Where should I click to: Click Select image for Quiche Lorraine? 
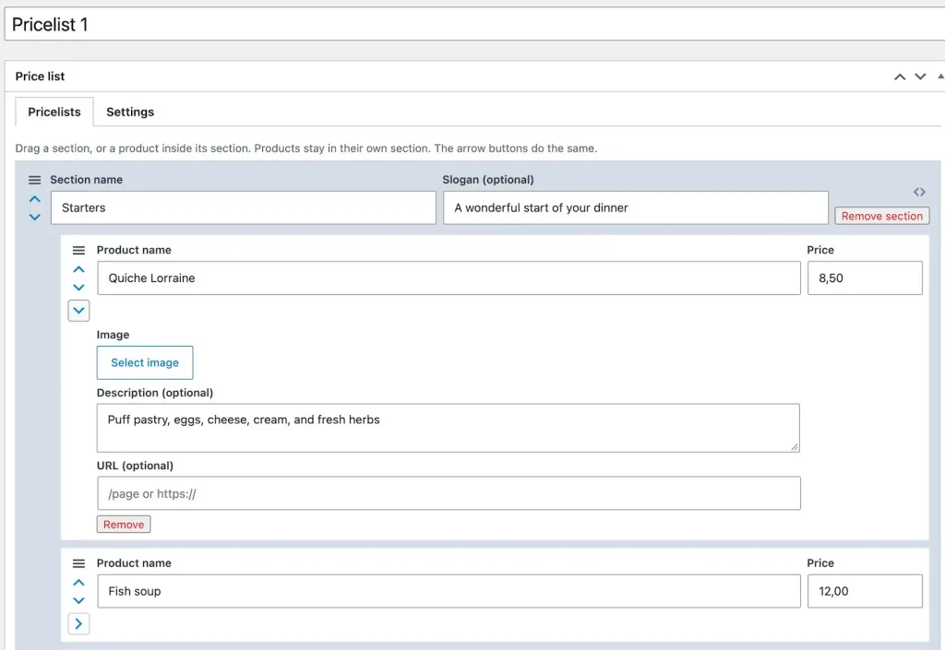[x=145, y=362]
